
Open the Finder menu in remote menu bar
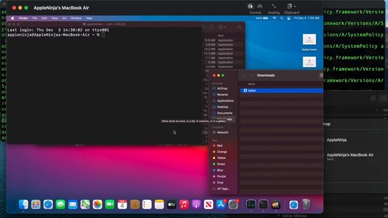coord(23,18)
